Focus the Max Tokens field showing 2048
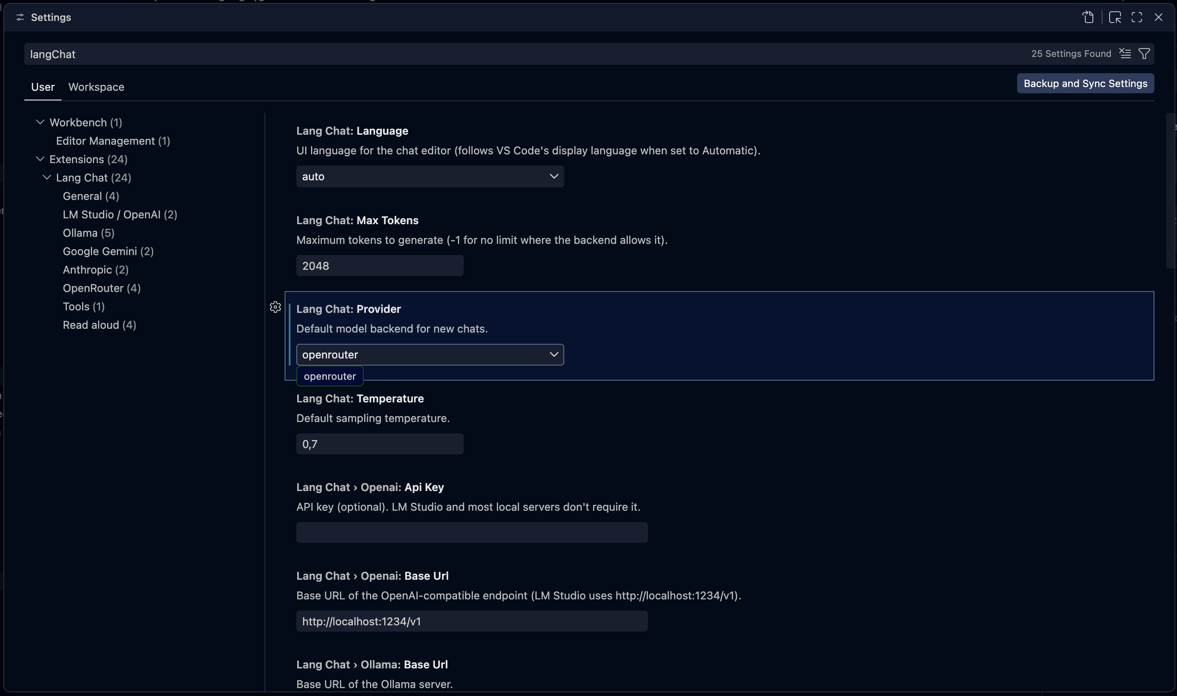This screenshot has height=696, width=1177. tap(380, 266)
